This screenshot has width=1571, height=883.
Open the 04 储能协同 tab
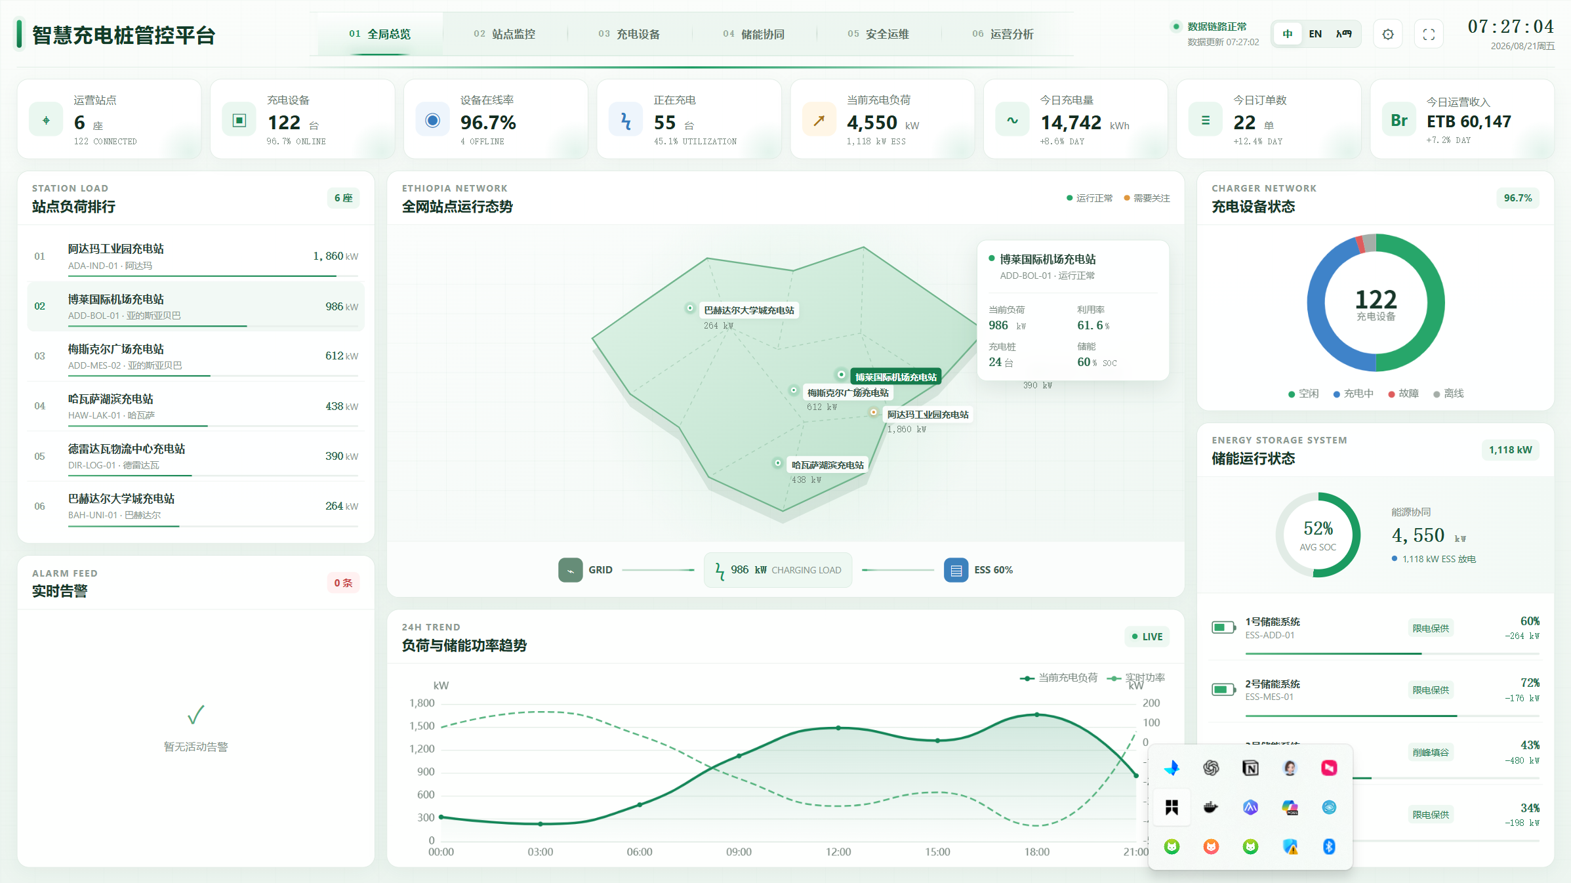(x=754, y=34)
